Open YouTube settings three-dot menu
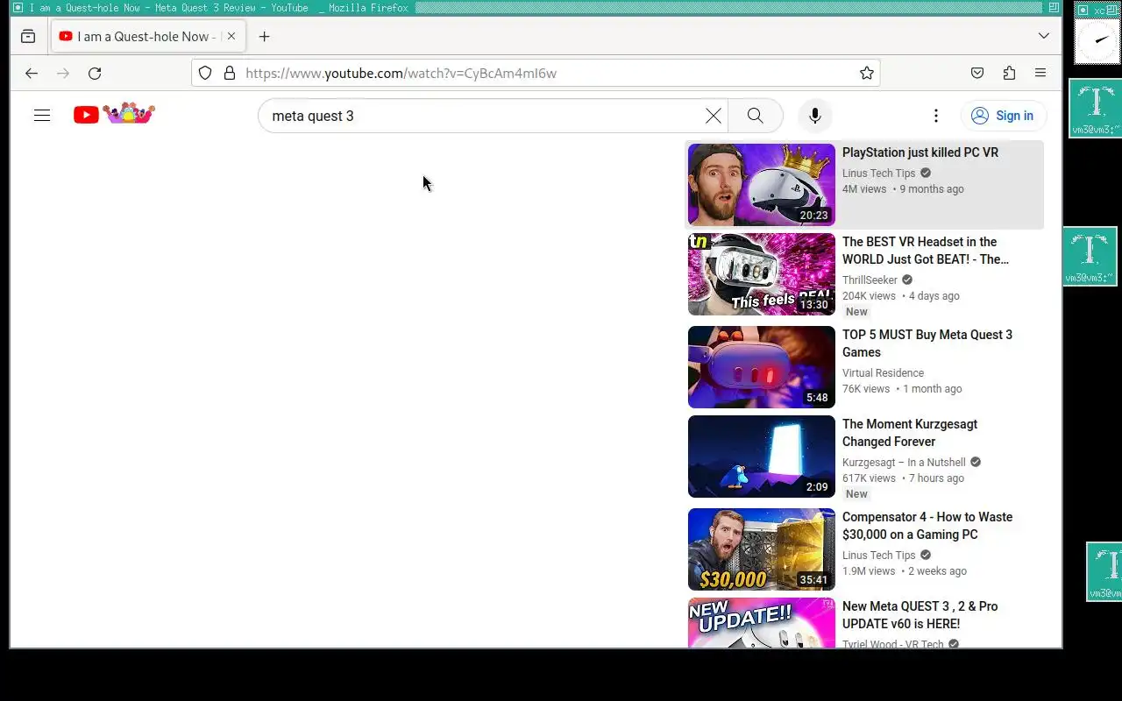This screenshot has width=1122, height=701. pos(936,116)
